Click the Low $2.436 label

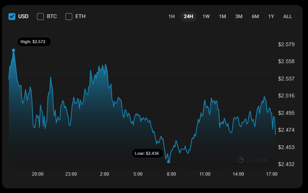147,153
